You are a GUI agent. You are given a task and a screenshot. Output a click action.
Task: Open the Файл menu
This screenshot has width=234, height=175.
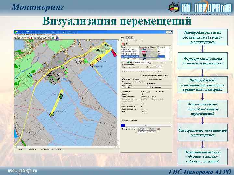[x=16, y=35]
